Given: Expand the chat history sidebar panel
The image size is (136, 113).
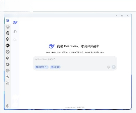Looking at the screenshot, I should click(x=15, y=32).
